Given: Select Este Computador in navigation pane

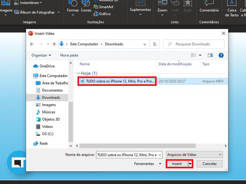Looking at the screenshot, I should coord(50,76).
